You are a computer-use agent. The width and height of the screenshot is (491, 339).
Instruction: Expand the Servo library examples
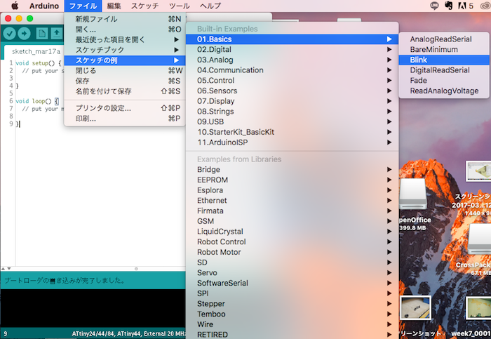click(x=292, y=273)
